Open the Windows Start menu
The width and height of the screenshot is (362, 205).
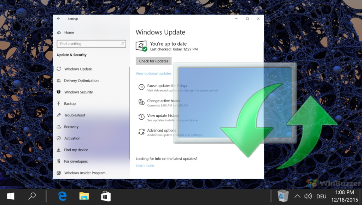pyautogui.click(x=11, y=196)
